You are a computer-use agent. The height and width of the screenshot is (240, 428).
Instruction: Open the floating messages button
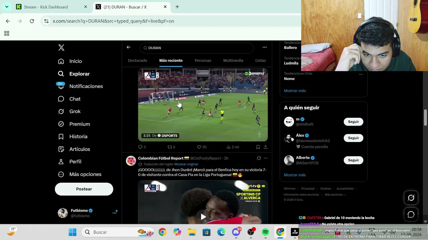pyautogui.click(x=411, y=215)
